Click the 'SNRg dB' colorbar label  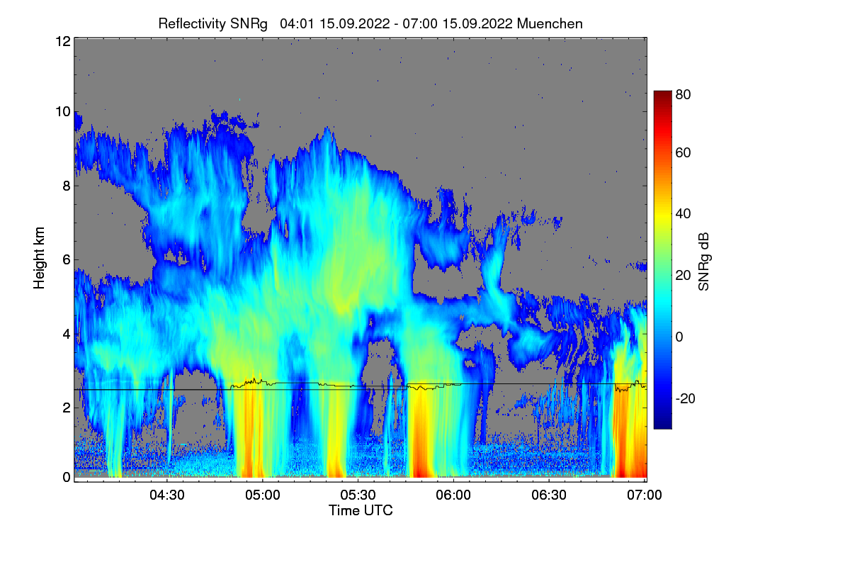703,262
